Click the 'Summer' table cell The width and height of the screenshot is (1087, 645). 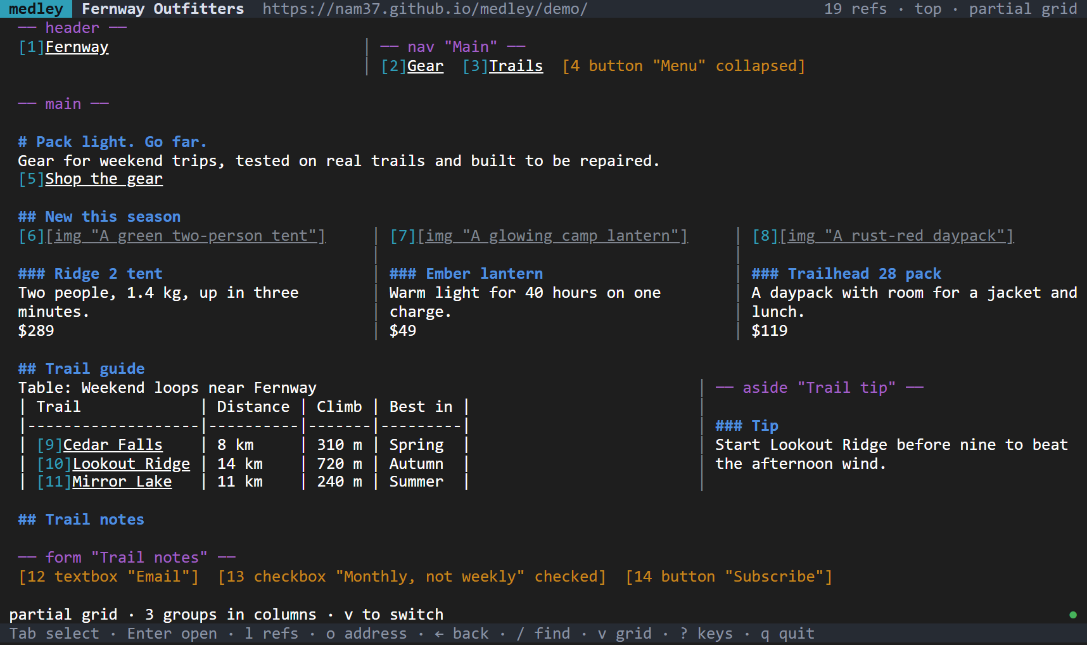(417, 482)
